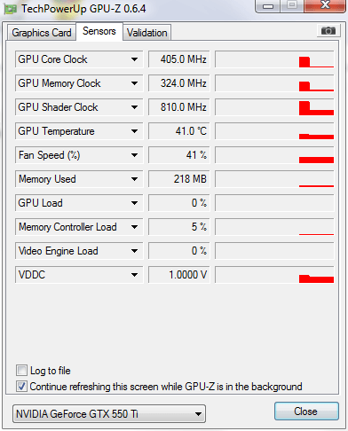Click the GPU Shader Clock history graph
Screen dimensions: 348x431
tap(274, 107)
